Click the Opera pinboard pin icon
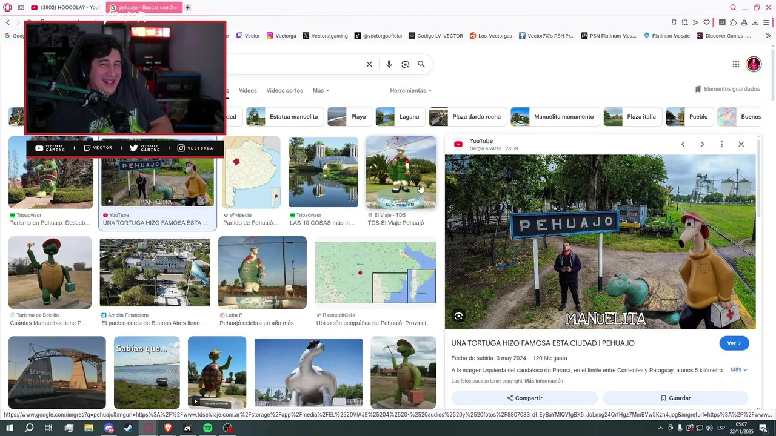Screen dimensions: 776x436 tap(674, 22)
